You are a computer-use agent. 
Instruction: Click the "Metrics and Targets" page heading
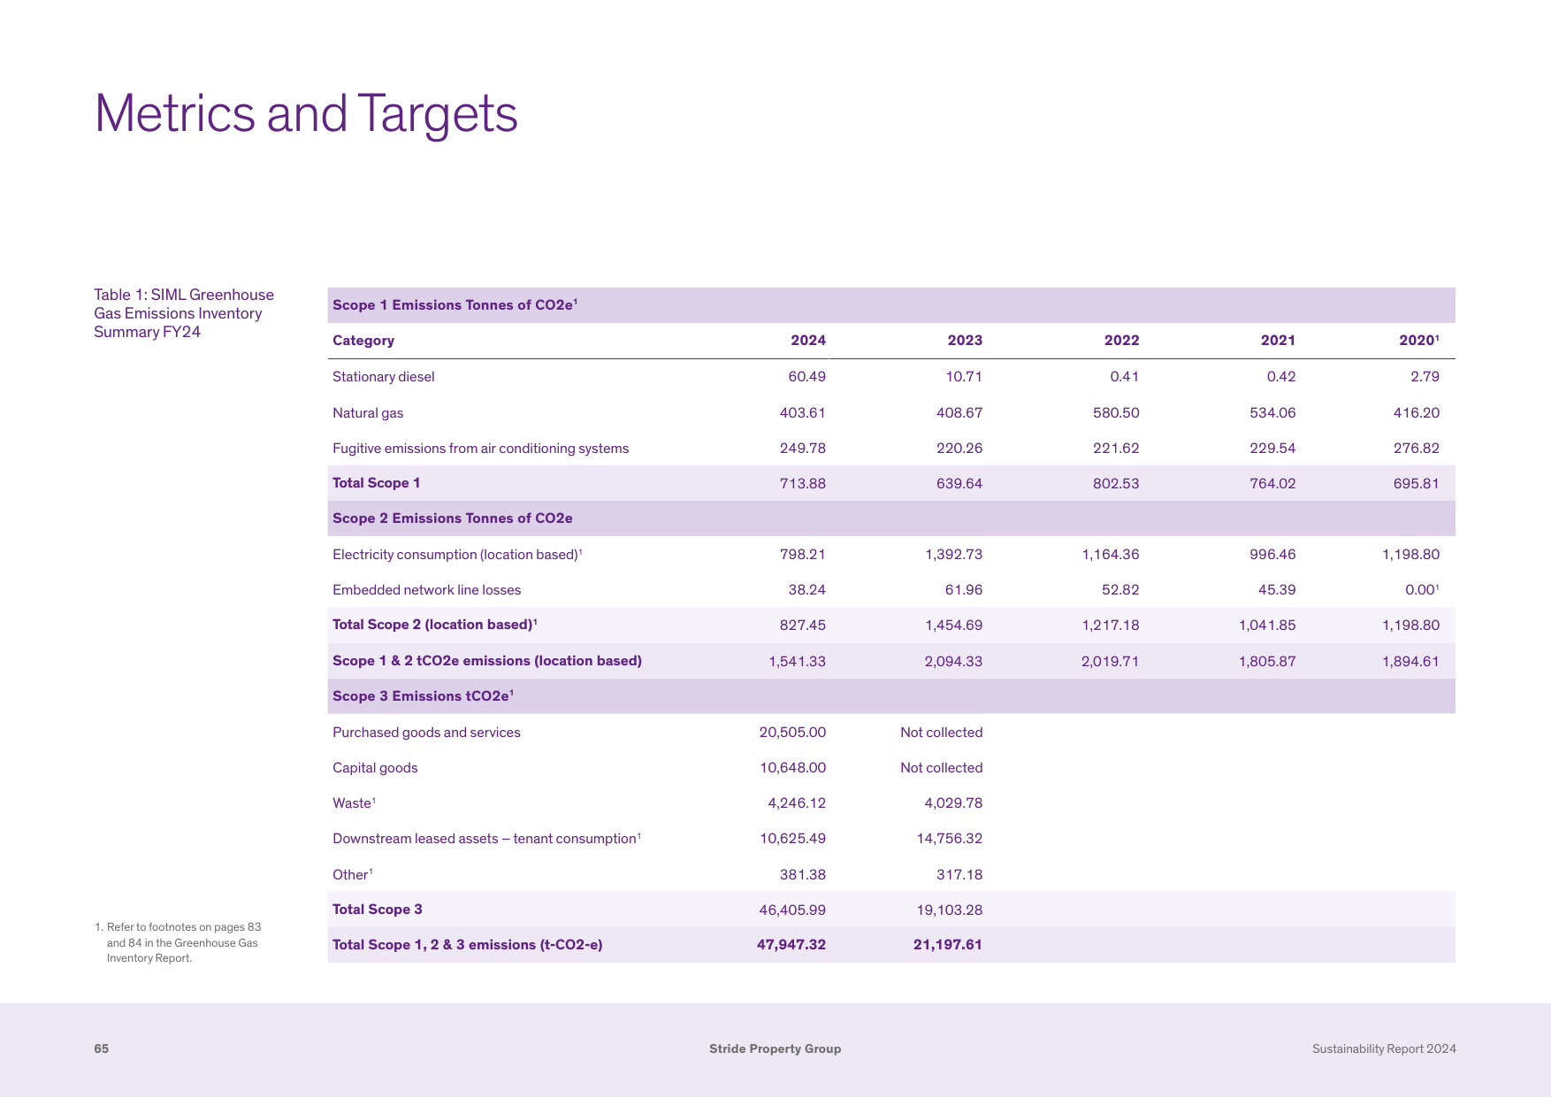coord(306,114)
